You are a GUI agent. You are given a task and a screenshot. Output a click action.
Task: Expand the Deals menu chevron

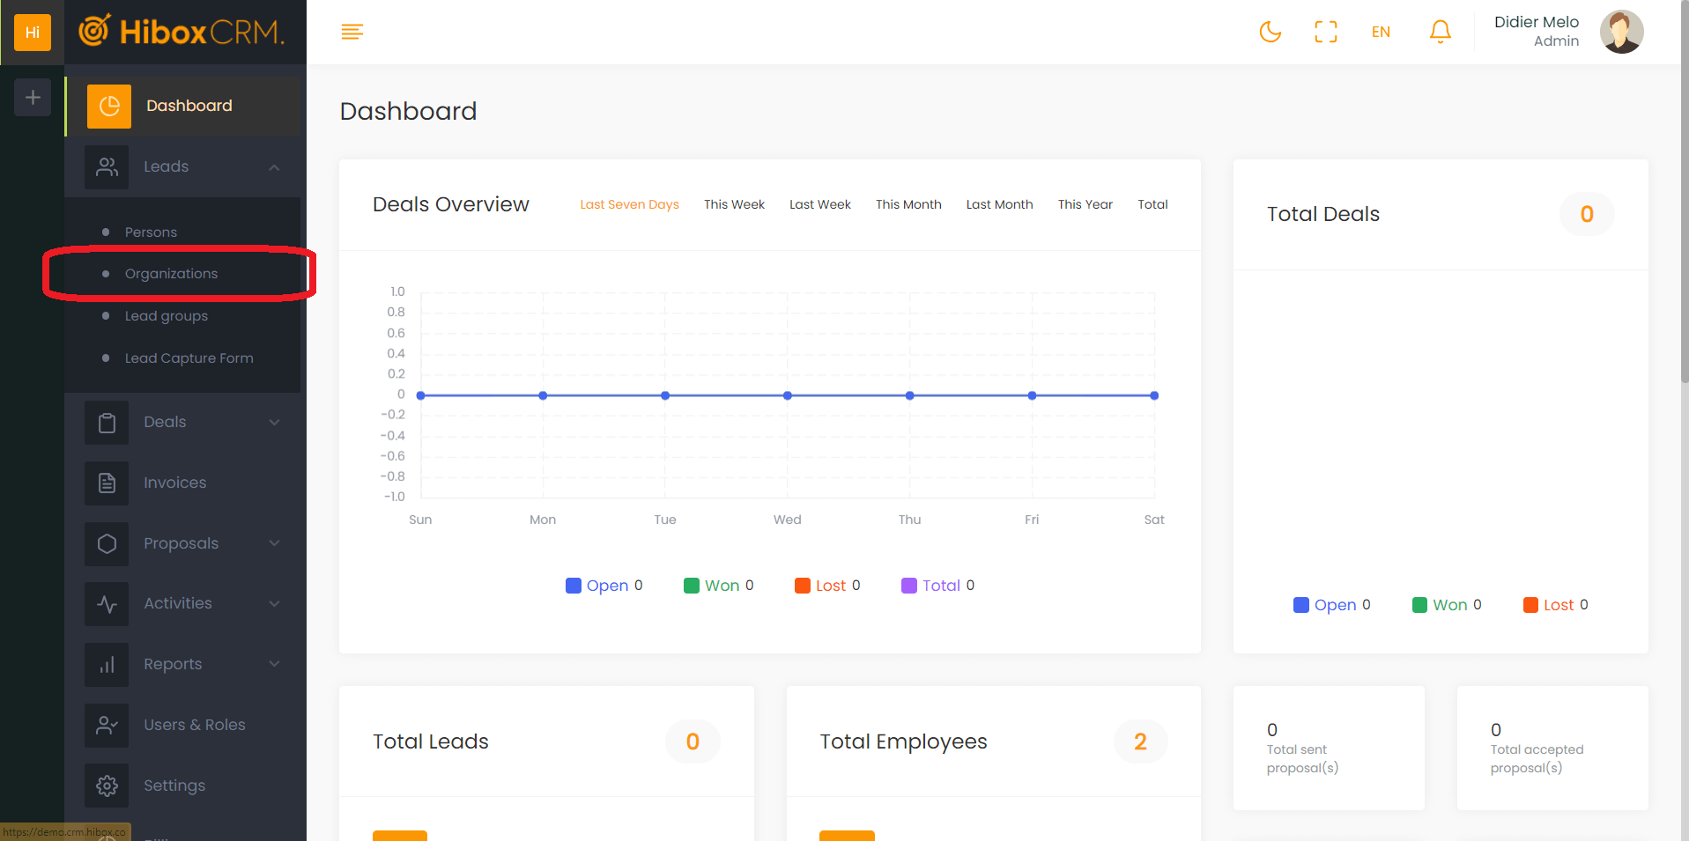point(274,422)
